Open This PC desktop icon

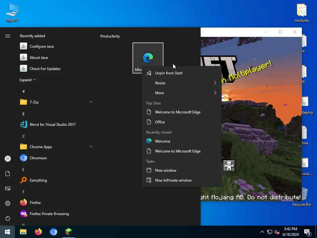coord(12,12)
